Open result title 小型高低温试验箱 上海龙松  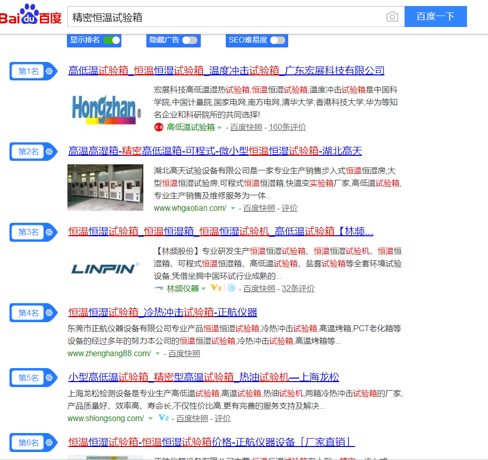point(203,377)
